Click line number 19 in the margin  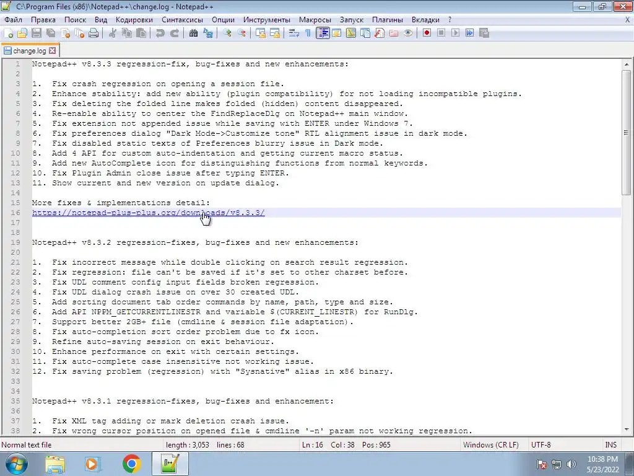coord(15,242)
